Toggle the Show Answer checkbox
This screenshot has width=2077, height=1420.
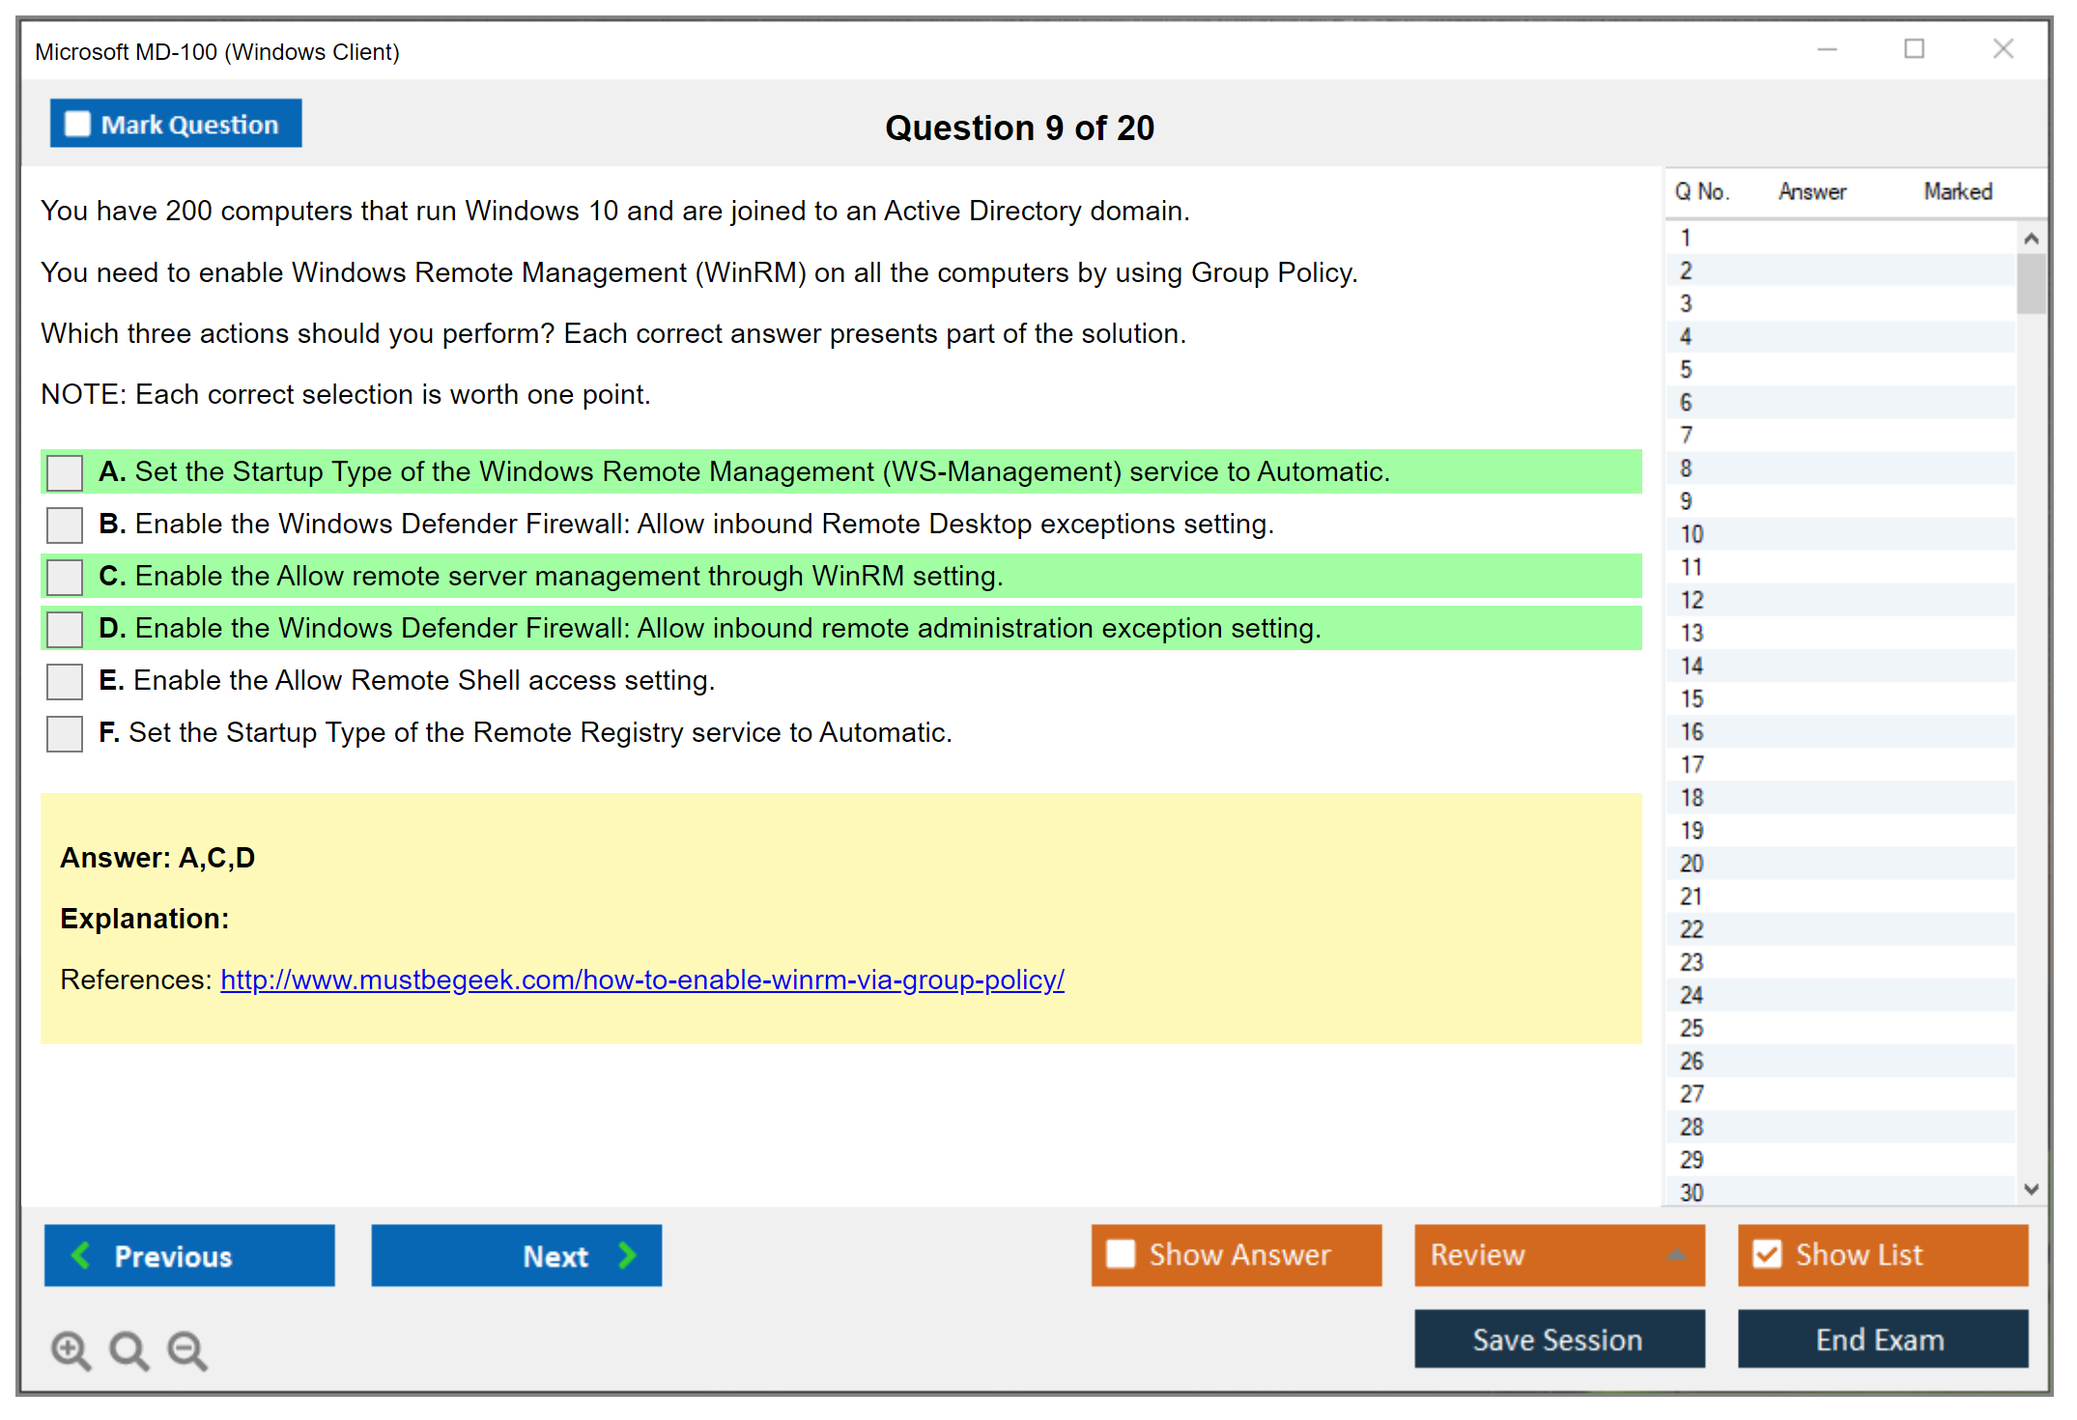[1121, 1254]
